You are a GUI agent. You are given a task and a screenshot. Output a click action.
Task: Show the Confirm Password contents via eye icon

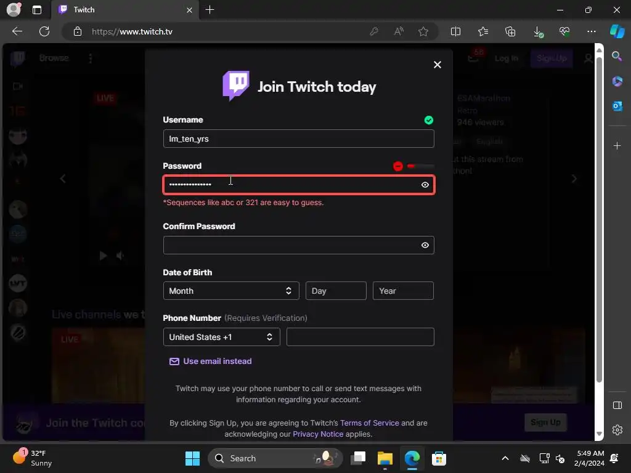click(x=425, y=245)
